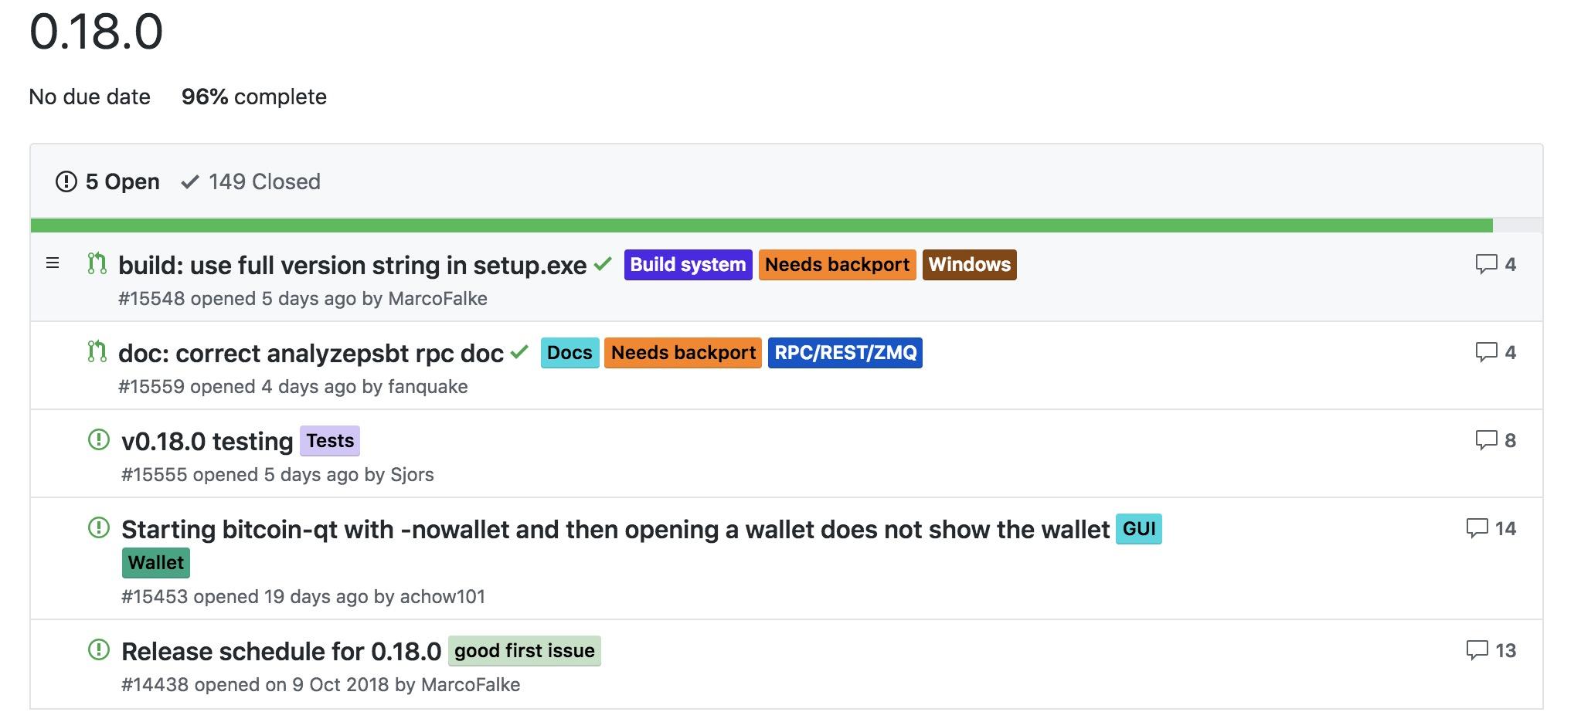
Task: Open 'build: use full version string in setup.exe'
Action: pyautogui.click(x=352, y=265)
